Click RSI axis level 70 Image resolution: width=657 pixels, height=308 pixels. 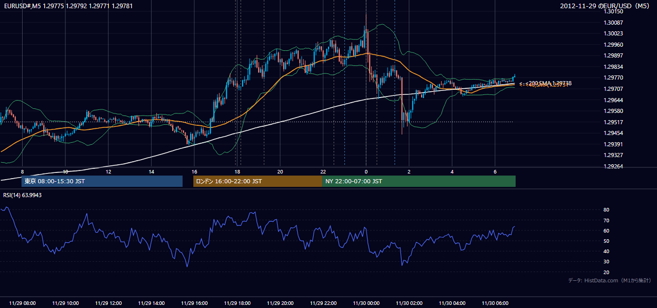coord(606,220)
